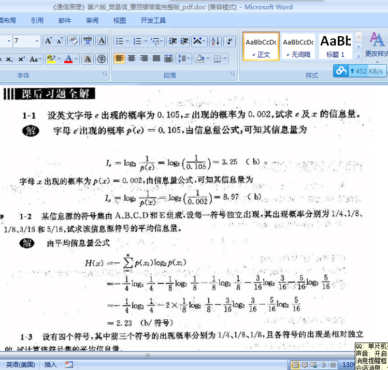388x370 pixels.
Task: Toggle superscript formatting
Action: coord(22,60)
